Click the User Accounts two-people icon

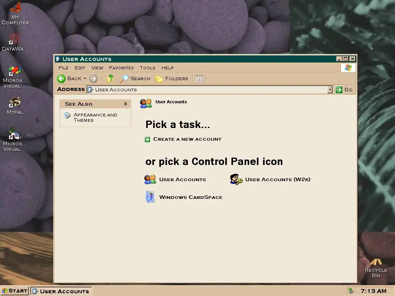pyautogui.click(x=150, y=180)
